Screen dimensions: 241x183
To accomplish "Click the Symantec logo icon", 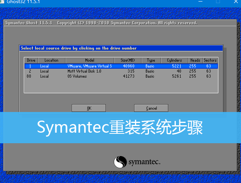I will point(120,162).
